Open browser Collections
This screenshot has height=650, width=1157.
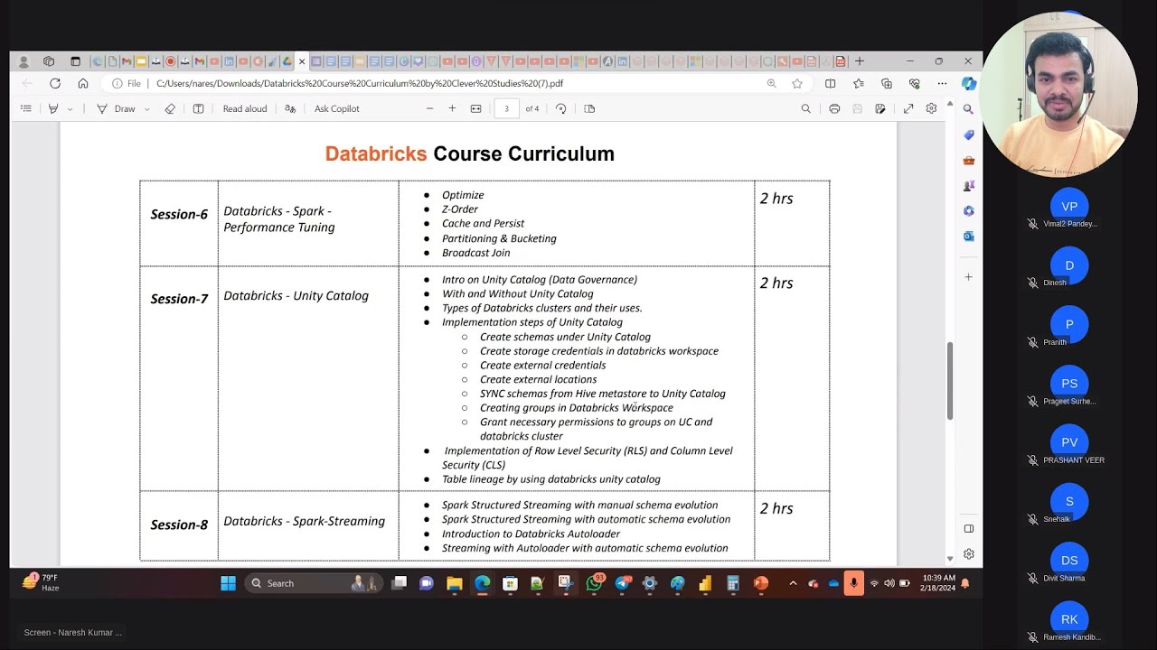coord(887,83)
